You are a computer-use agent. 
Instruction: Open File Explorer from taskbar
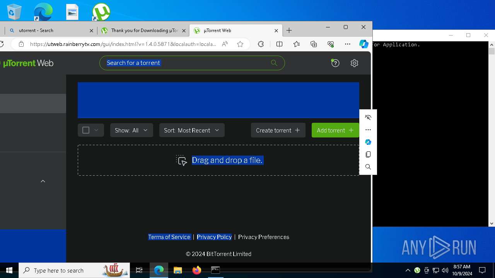coord(178,270)
